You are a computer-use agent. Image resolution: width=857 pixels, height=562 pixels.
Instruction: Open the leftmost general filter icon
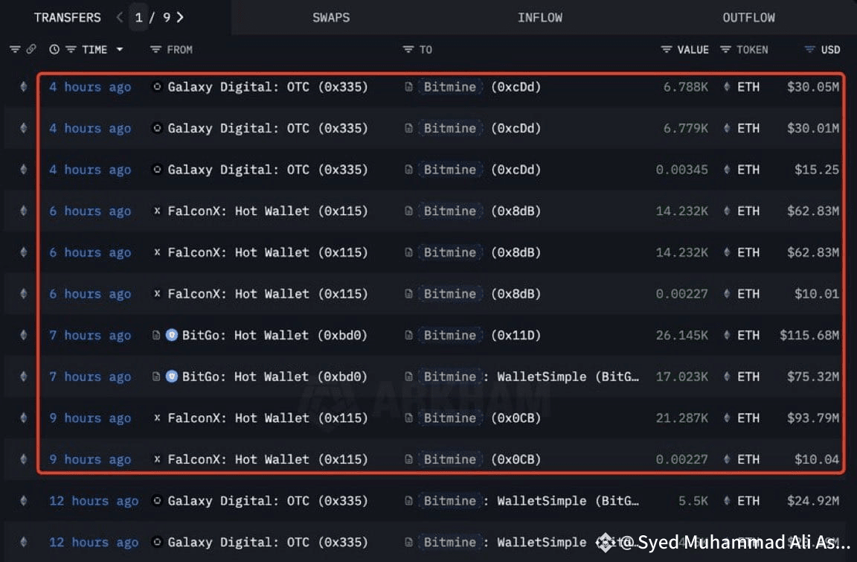click(x=15, y=49)
